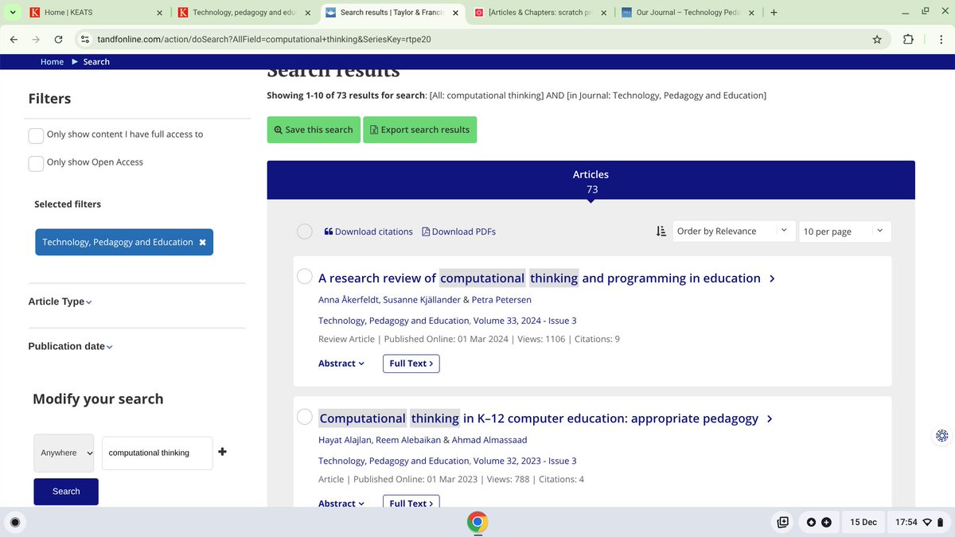Enable Only show content I have full access to
Image resolution: width=955 pixels, height=537 pixels.
click(36, 135)
